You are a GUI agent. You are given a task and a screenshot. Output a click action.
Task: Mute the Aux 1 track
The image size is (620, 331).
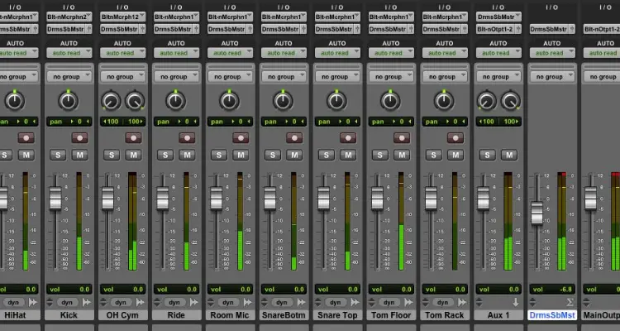(x=505, y=155)
